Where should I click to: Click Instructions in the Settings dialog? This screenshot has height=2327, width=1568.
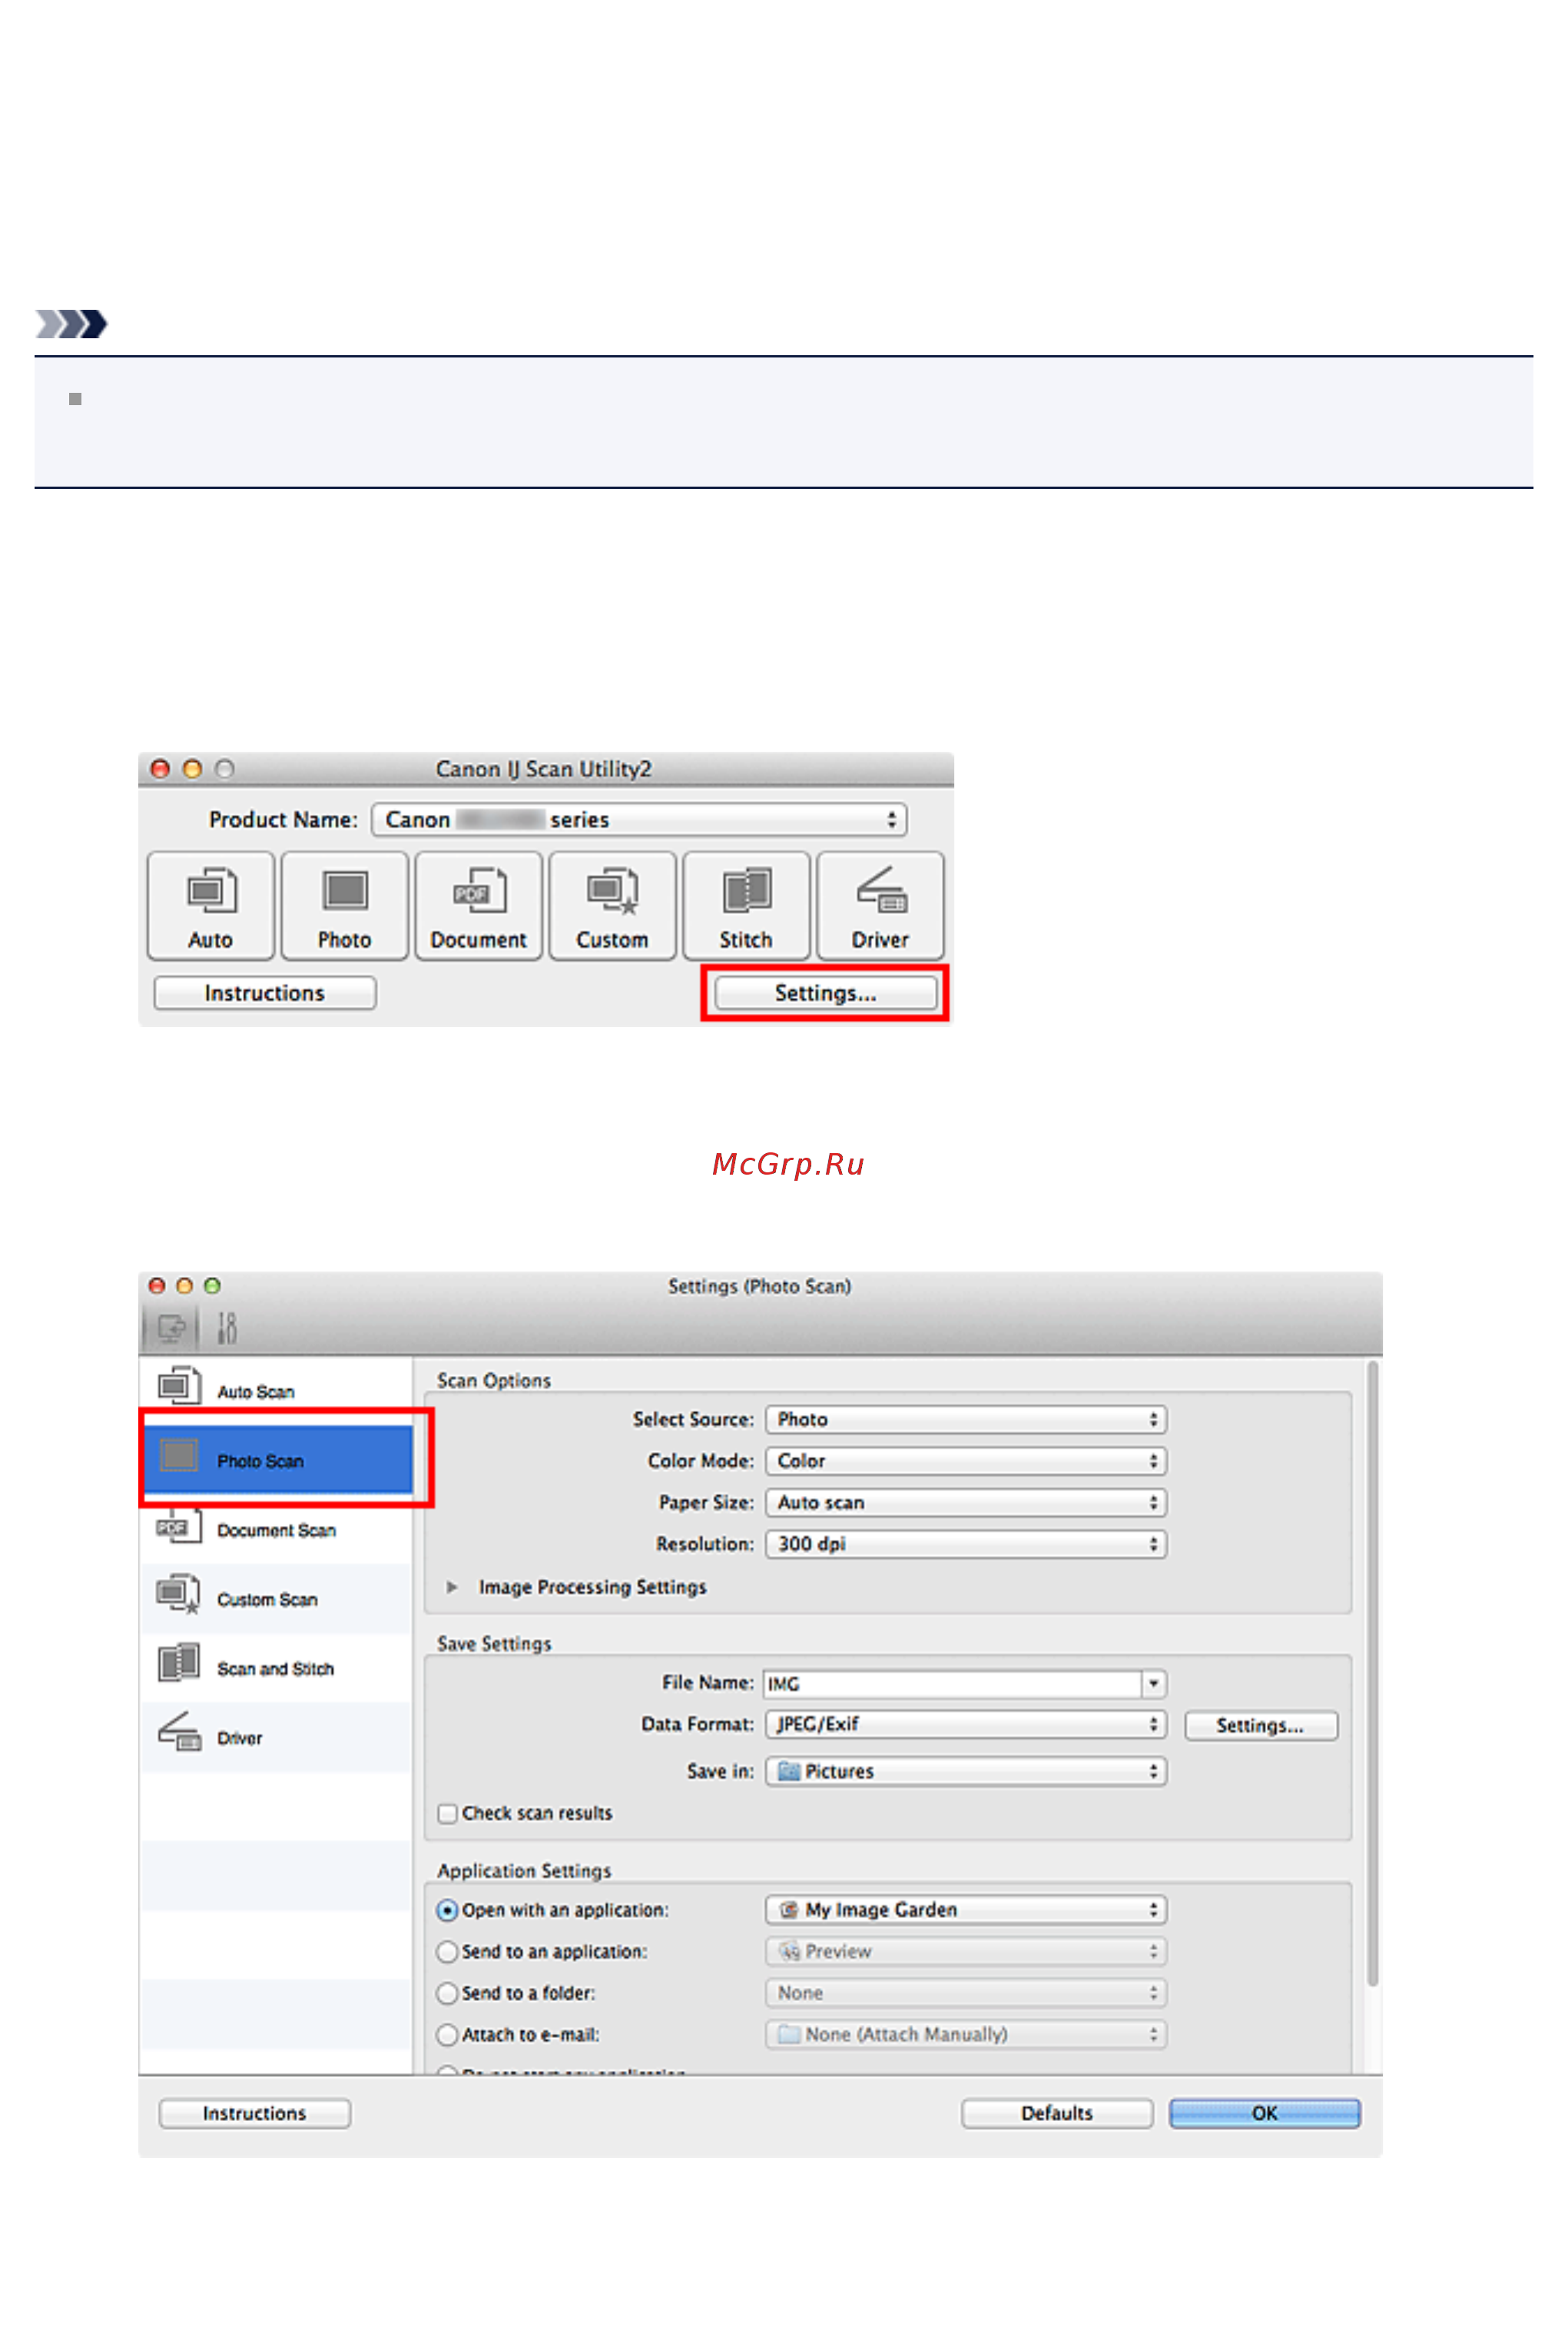click(x=255, y=2113)
